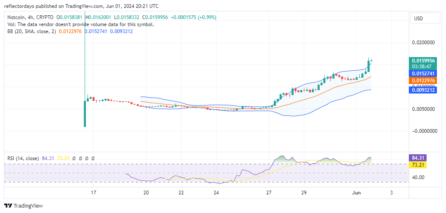The width and height of the screenshot is (446, 213).
Task: Click the 0.0200000 price axis label
Action: [424, 43]
